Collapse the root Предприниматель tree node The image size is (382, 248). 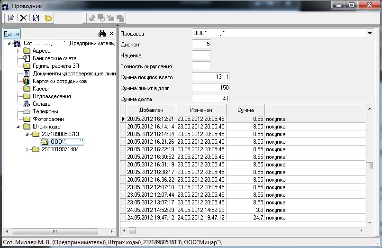click(x=9, y=44)
